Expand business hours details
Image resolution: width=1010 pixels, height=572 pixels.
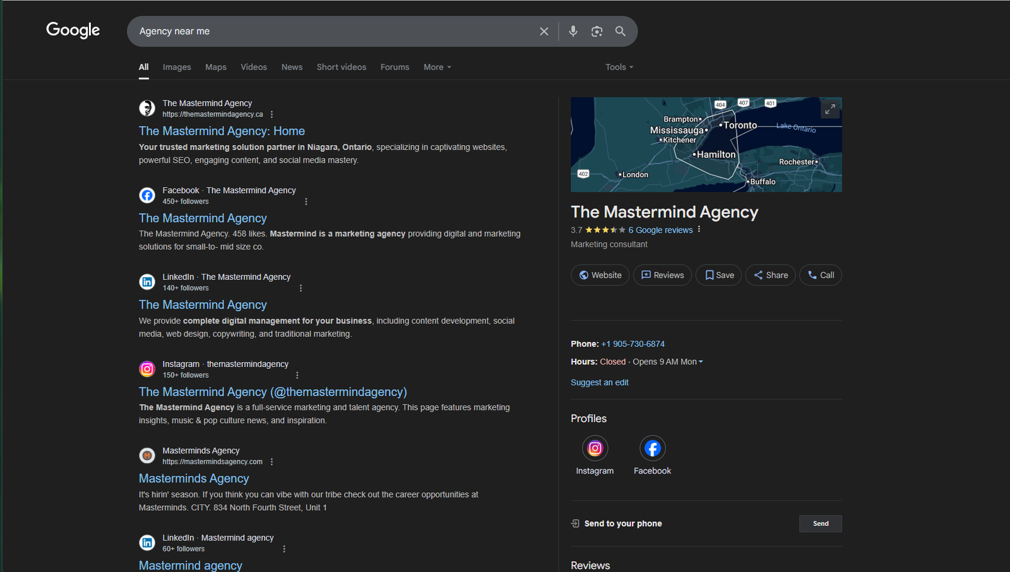click(x=701, y=362)
